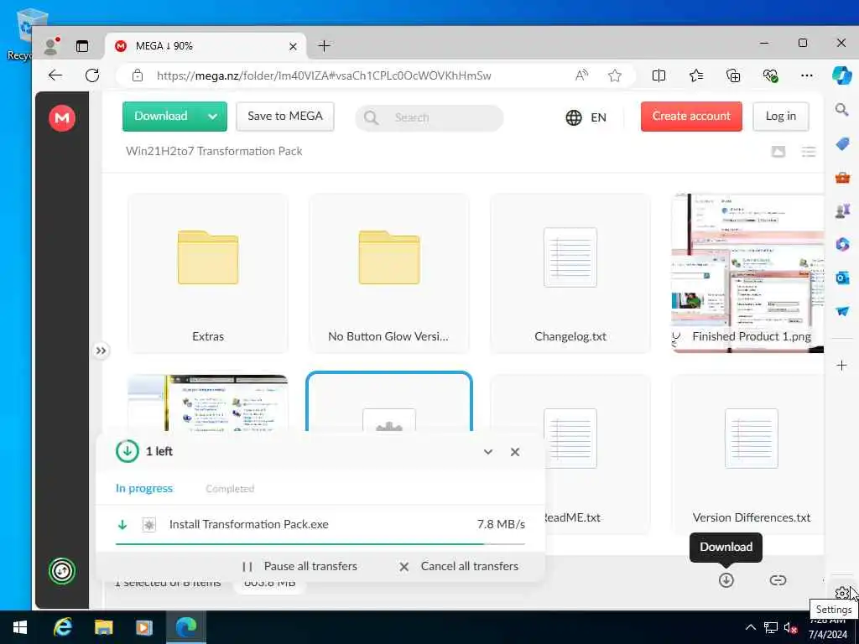Viewport: 859px width, 644px height.
Task: Cancel all transfers
Action: click(x=459, y=566)
